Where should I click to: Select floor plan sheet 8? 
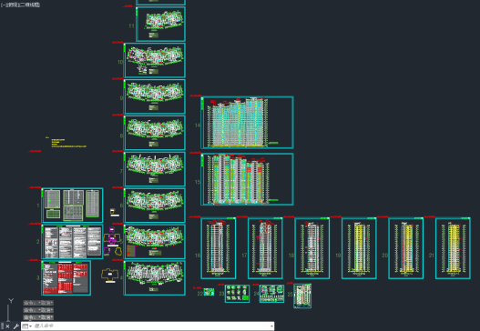click(155, 133)
